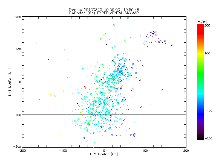Click the N-S axis '200' tick label
Screen dimensions: 219x164
18,17
